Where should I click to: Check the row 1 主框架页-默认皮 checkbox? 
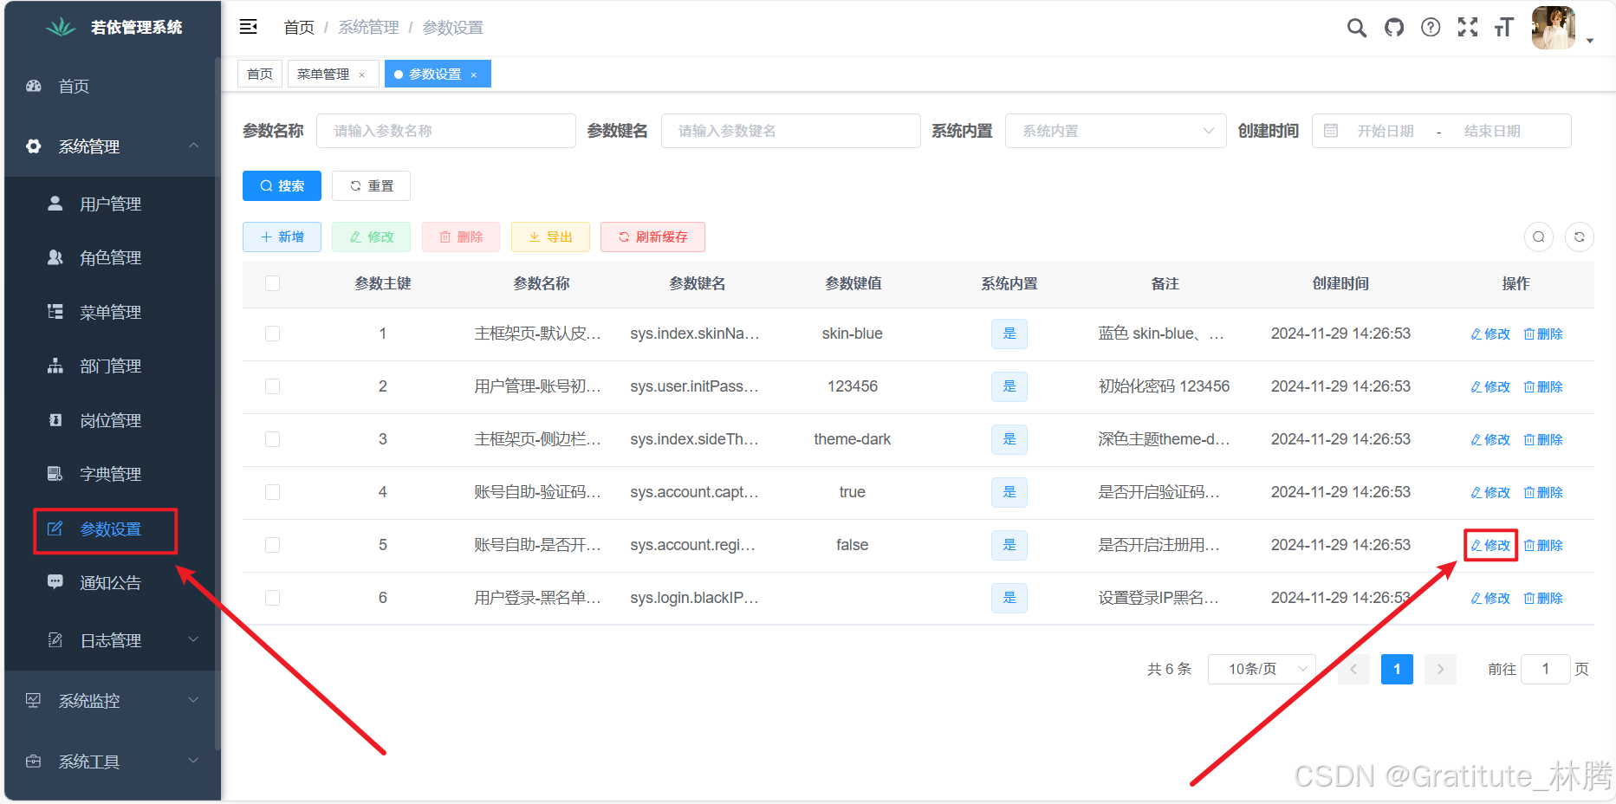(x=272, y=334)
